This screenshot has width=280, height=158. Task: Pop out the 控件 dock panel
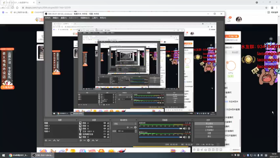pyautogui.click(x=223, y=120)
